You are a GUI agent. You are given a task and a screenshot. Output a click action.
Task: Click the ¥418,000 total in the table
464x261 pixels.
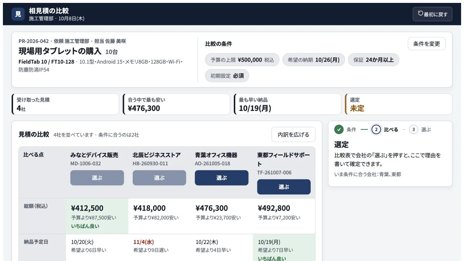point(149,208)
